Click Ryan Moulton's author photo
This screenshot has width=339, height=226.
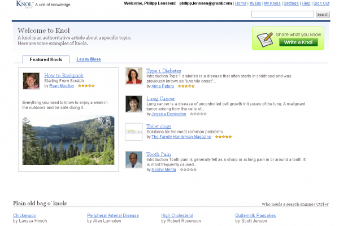tap(31, 81)
